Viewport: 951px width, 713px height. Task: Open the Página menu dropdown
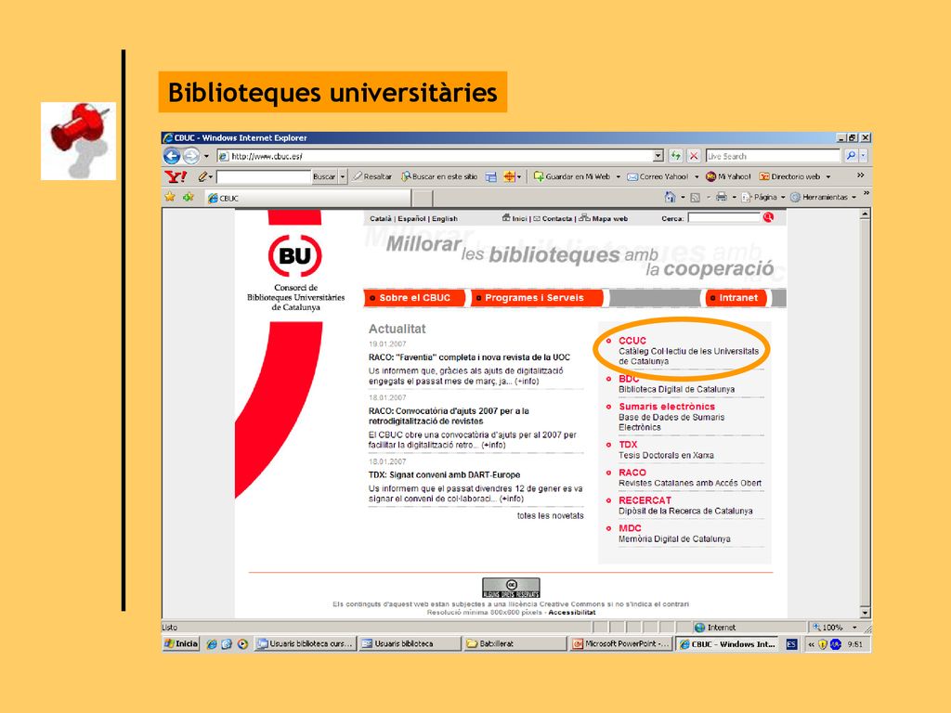[783, 197]
